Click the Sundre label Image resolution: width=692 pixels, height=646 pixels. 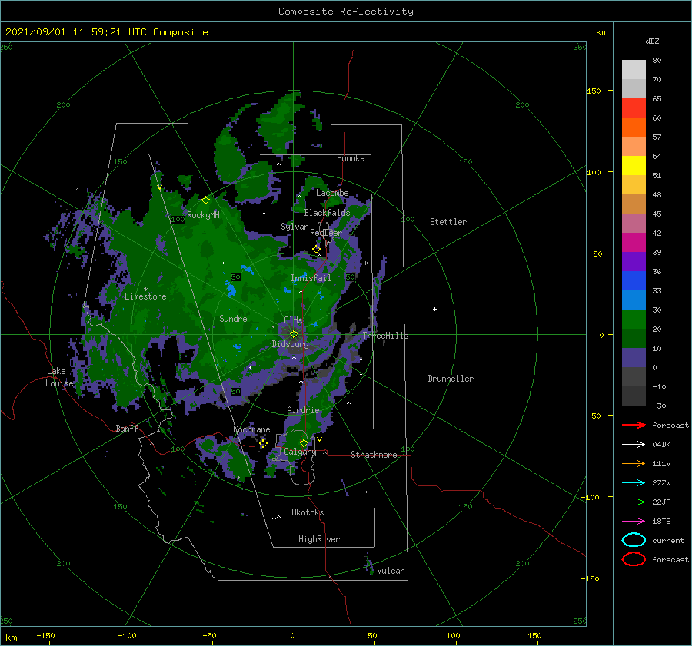[x=233, y=318]
